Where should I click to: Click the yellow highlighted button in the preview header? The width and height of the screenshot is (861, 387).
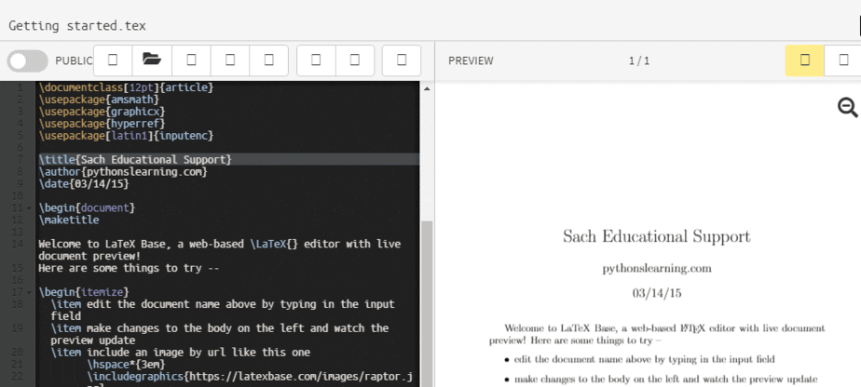(x=804, y=60)
